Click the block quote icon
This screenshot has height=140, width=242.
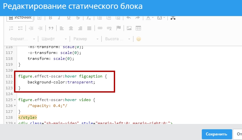coord(51,28)
